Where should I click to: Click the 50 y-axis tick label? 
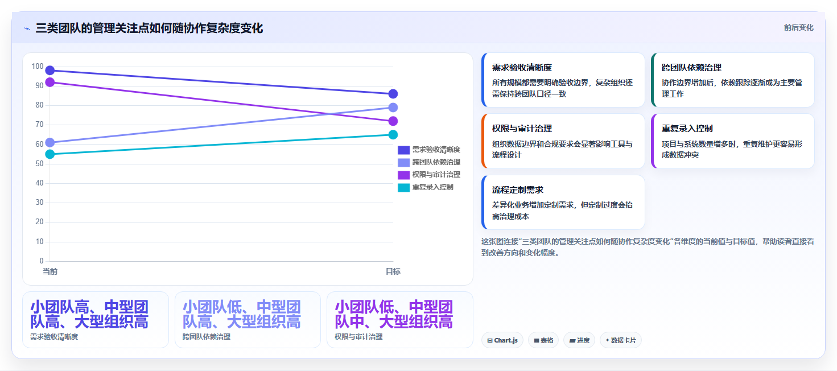click(39, 164)
